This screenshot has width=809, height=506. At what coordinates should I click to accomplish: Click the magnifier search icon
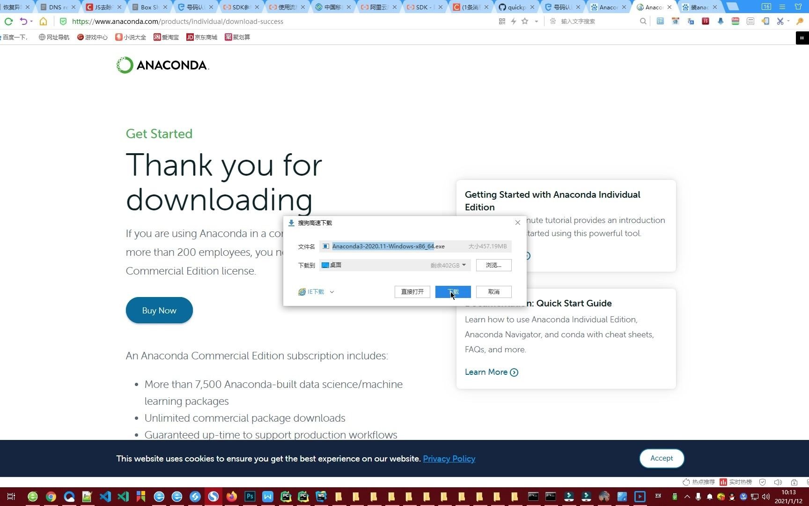[643, 21]
